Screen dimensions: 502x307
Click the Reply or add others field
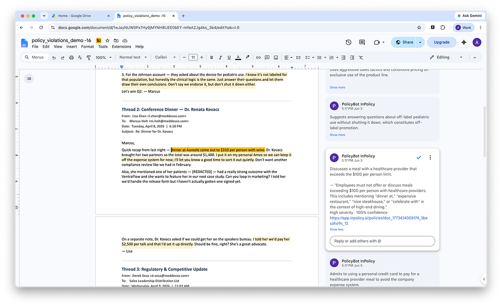[382, 241]
